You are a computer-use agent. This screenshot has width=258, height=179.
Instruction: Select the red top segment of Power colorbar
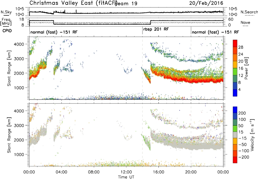click(x=235, y=43)
